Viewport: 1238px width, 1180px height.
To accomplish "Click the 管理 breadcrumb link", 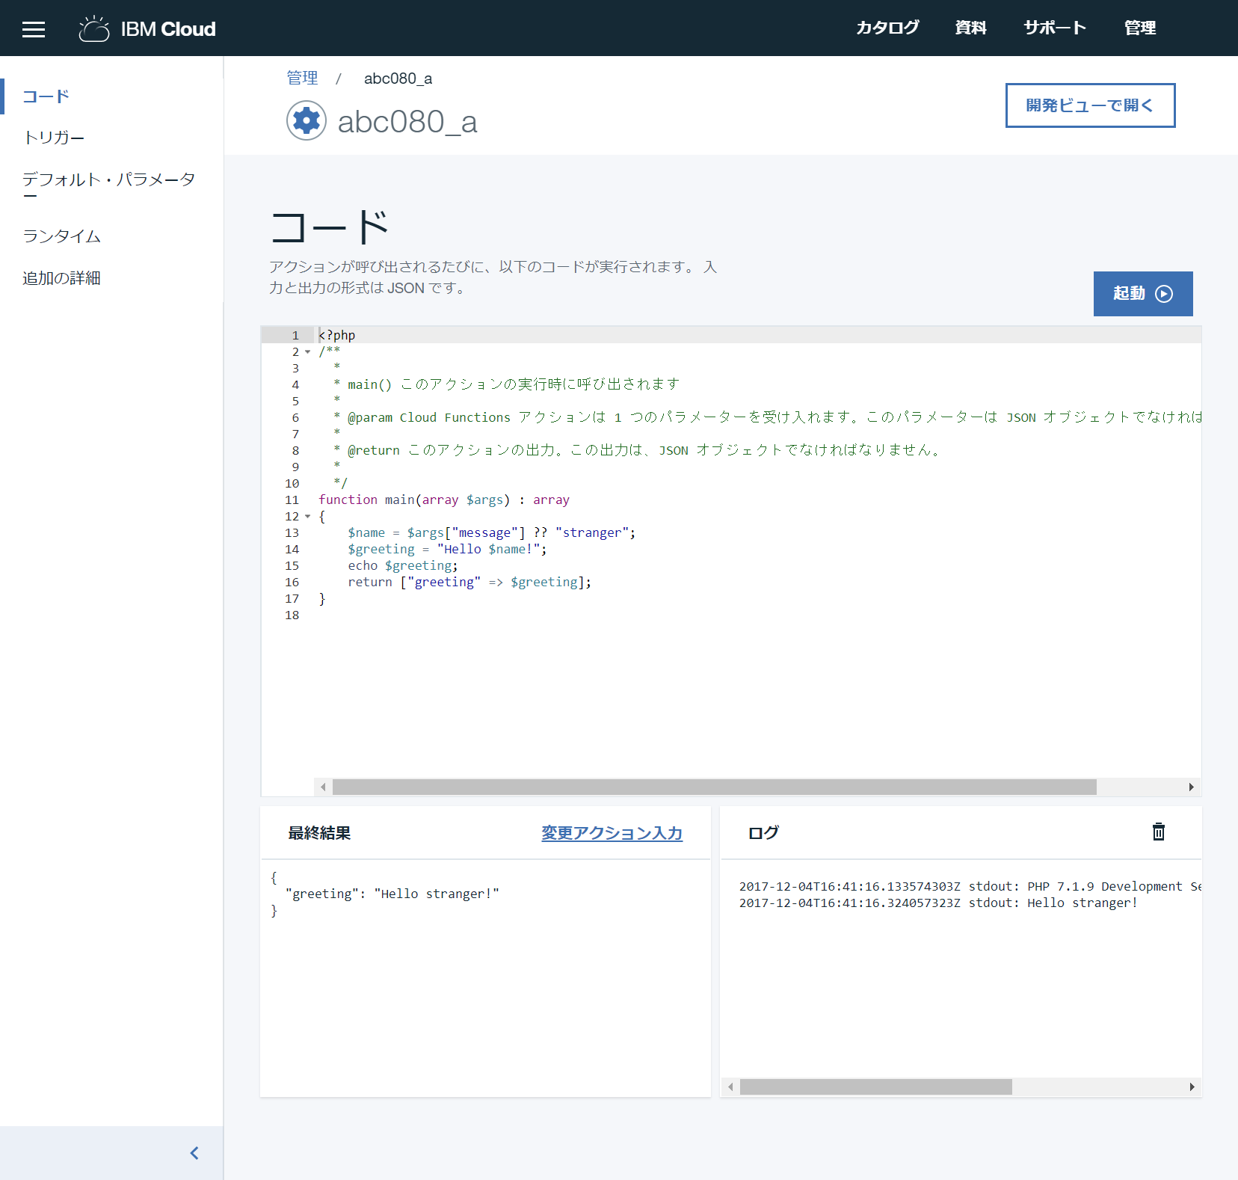I will tap(302, 78).
